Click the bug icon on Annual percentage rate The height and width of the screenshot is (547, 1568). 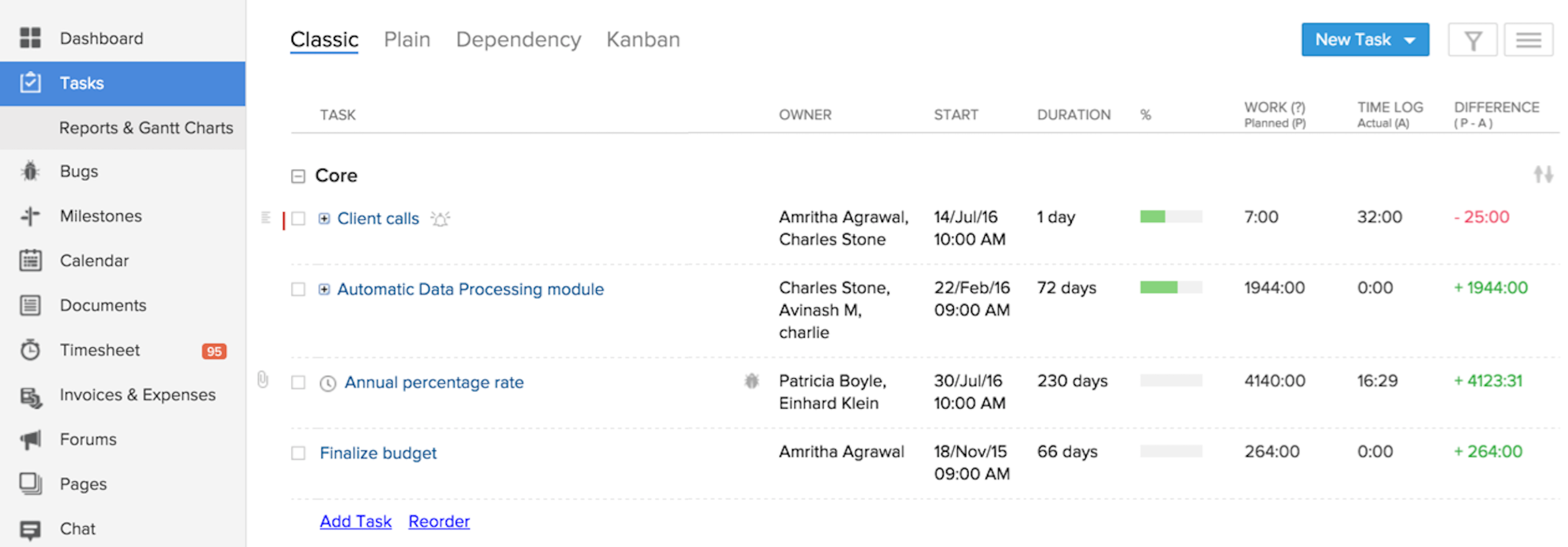pos(751,381)
